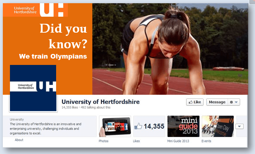This screenshot has height=154, width=255.
Task: Like the University of Hertfordshire page
Action: (x=195, y=102)
